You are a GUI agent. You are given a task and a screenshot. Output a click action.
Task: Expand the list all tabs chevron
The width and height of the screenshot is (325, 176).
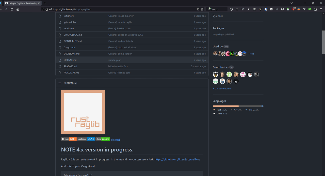292,3
